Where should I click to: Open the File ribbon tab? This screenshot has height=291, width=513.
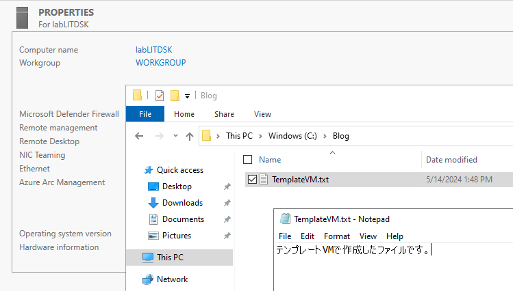(x=145, y=114)
